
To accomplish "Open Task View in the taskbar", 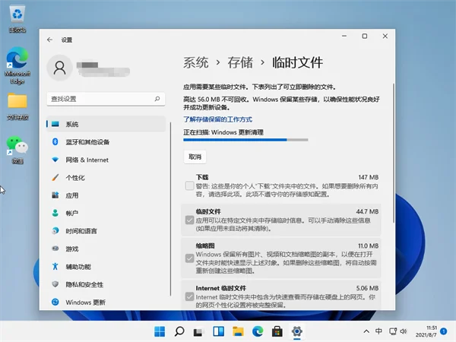I will click(x=198, y=332).
